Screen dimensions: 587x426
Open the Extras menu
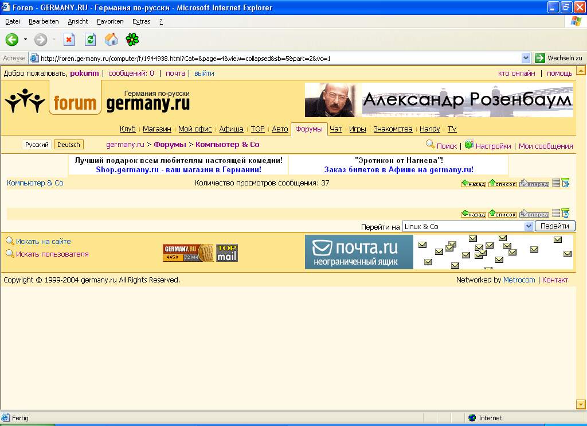(142, 21)
